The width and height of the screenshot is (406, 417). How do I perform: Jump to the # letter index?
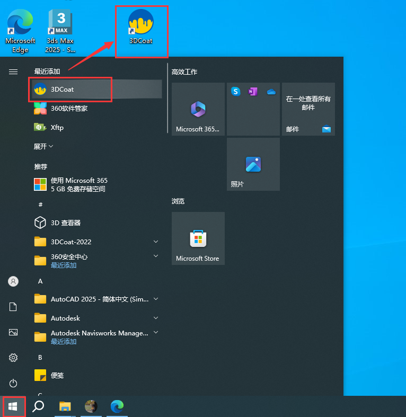coord(40,204)
